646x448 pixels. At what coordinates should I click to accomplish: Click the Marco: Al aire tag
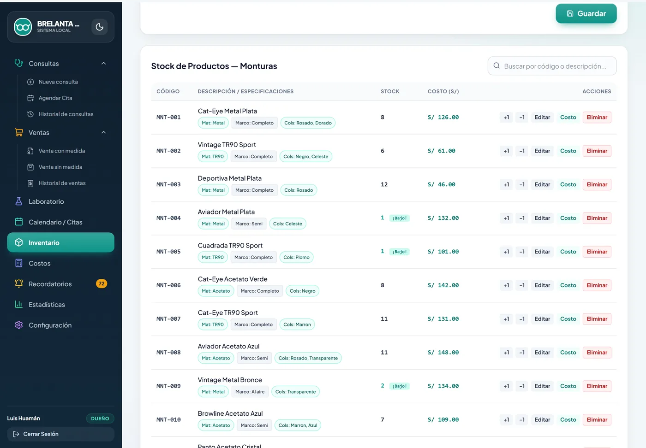pyautogui.click(x=250, y=392)
